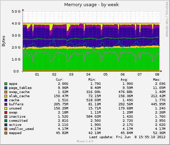Click the 'inactive' legend label
The width and height of the screenshot is (170, 145).
[x=17, y=117]
